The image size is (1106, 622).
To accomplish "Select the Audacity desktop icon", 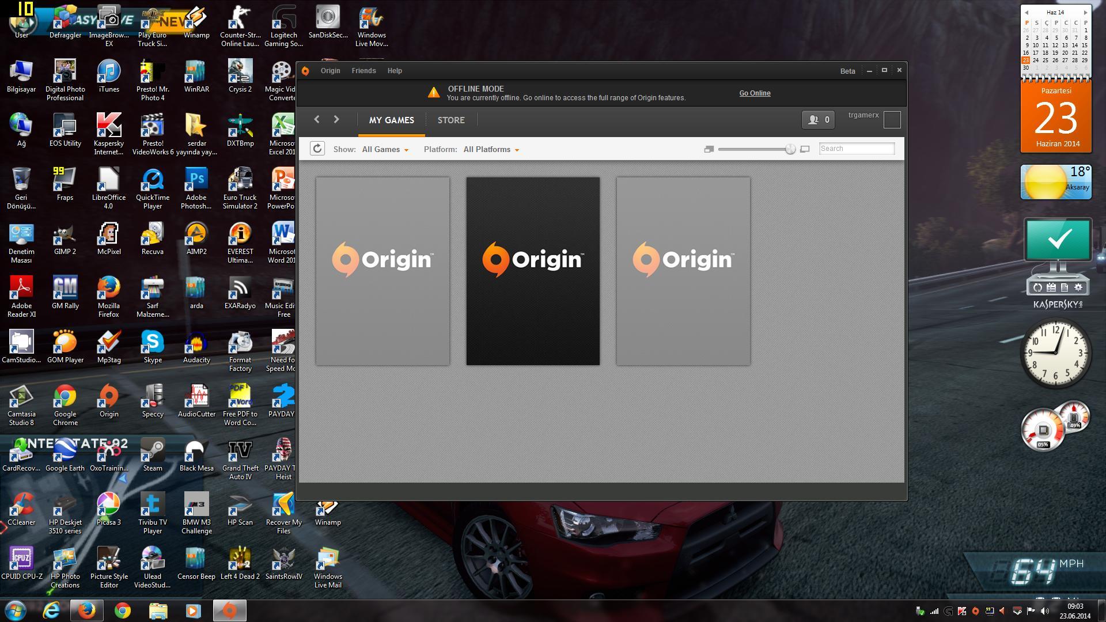I will click(x=196, y=347).
